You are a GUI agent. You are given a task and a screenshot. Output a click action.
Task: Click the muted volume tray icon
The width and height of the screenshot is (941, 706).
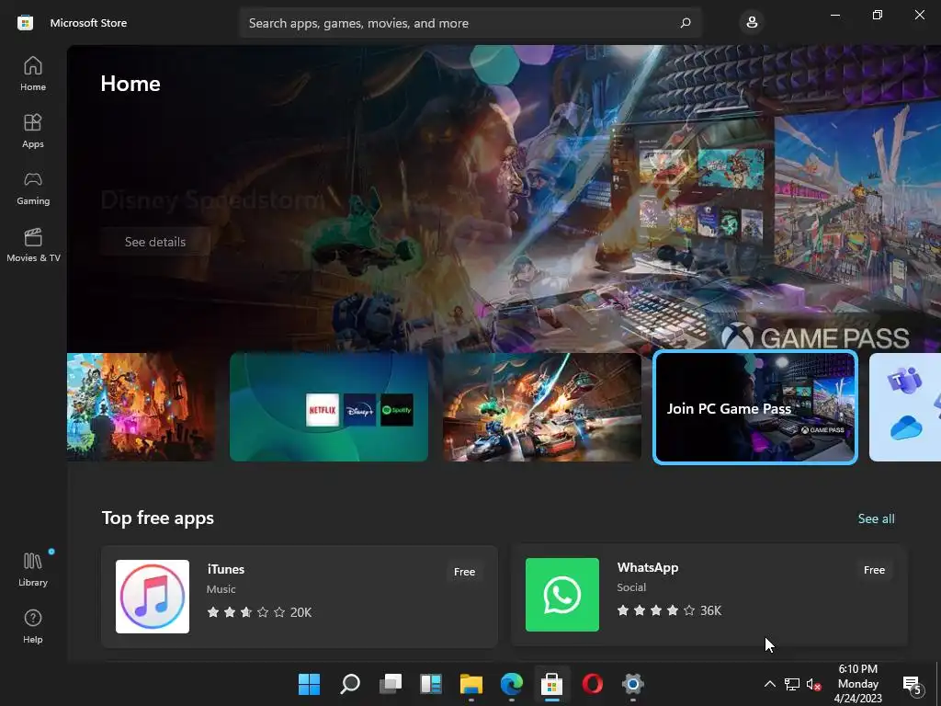tap(814, 684)
